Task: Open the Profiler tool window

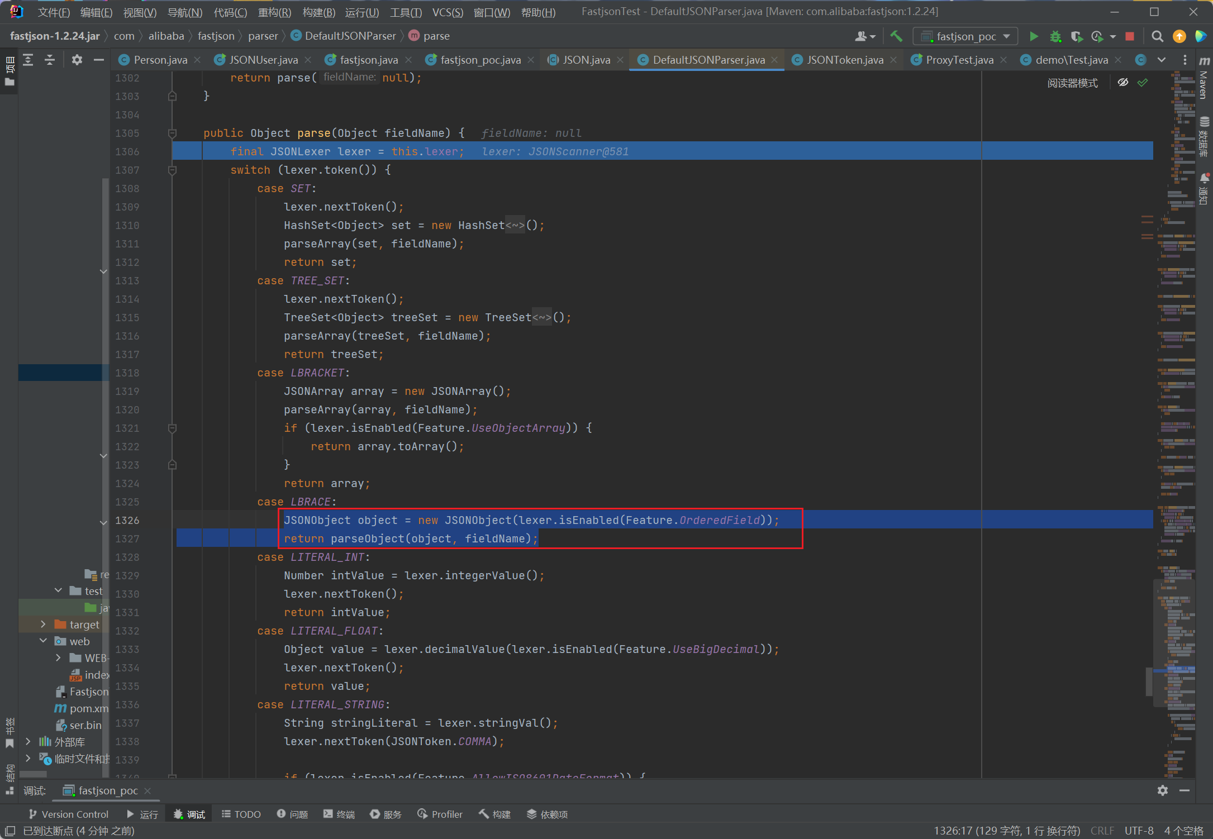Action: click(440, 814)
